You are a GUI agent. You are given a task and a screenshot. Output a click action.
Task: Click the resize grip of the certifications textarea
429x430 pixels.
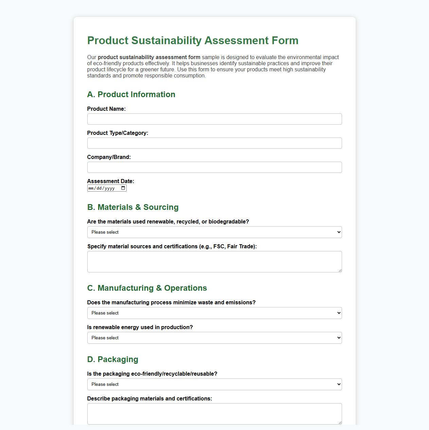point(340,270)
